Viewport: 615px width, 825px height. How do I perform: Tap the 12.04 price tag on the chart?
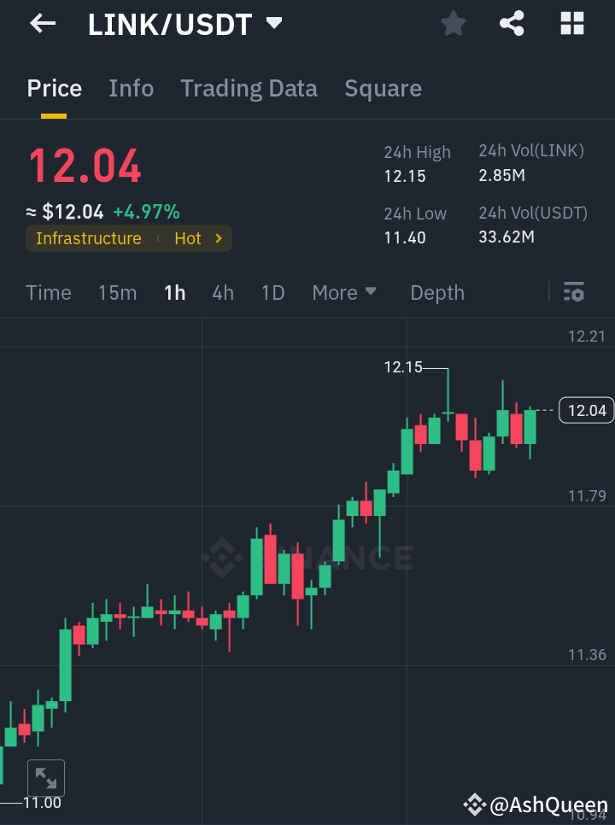point(586,410)
